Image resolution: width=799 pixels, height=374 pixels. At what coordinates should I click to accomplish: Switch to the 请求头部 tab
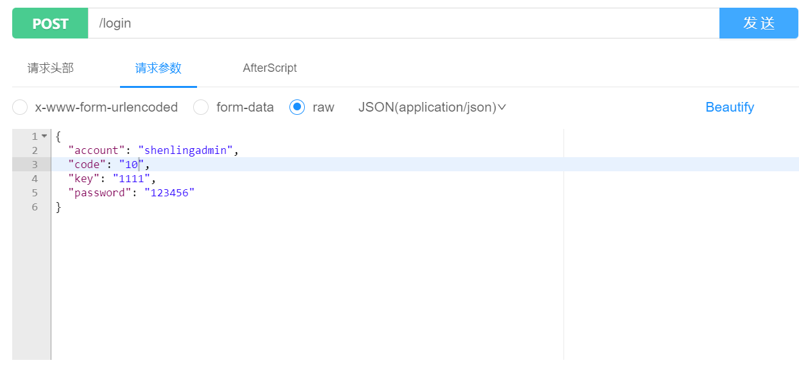51,68
